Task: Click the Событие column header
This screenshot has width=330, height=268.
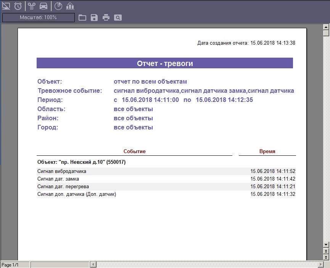Action: pos(134,152)
